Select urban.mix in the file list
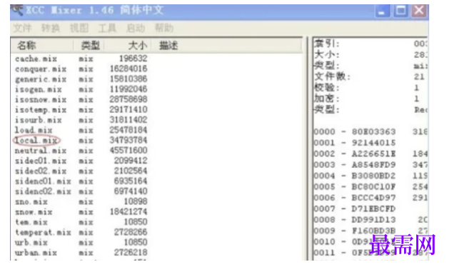Screen dimensions: 449x267 36,253
